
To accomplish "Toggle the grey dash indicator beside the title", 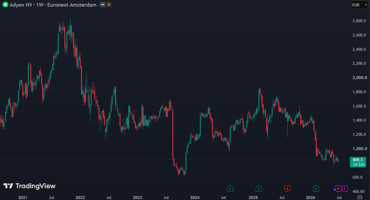I will pyautogui.click(x=102, y=5).
